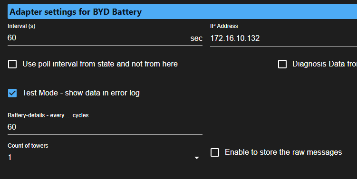Click the 'IP Address' field label

pos(224,26)
